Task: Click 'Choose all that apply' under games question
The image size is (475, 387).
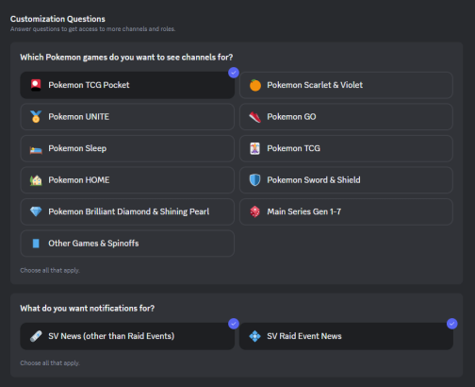Action: coord(50,270)
